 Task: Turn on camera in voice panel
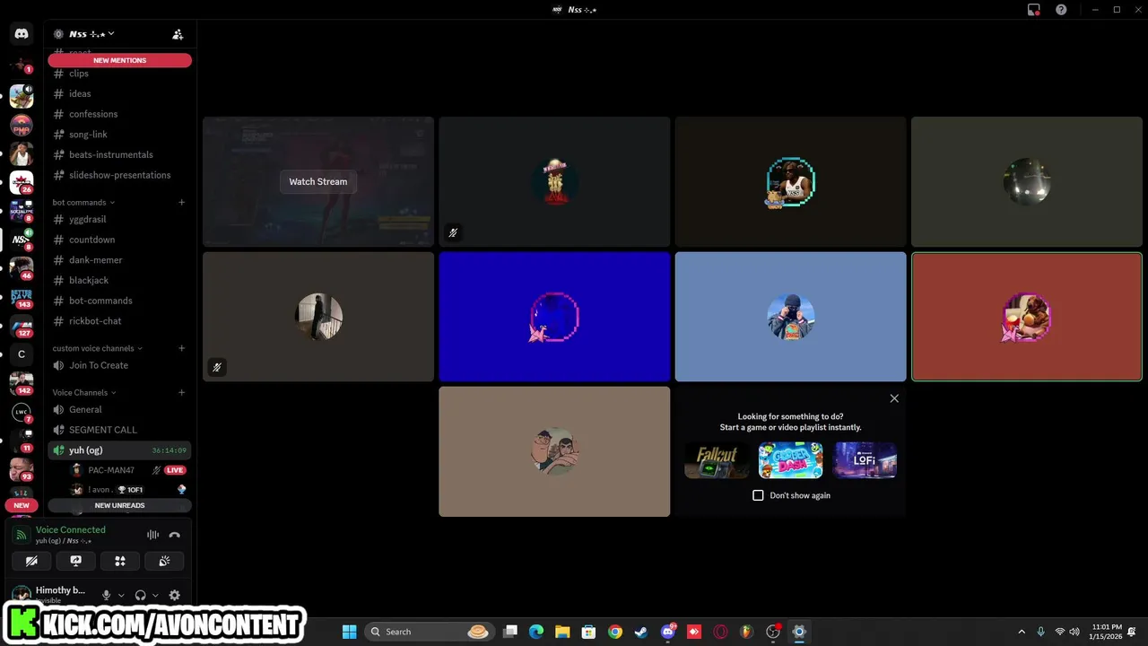pos(31,561)
